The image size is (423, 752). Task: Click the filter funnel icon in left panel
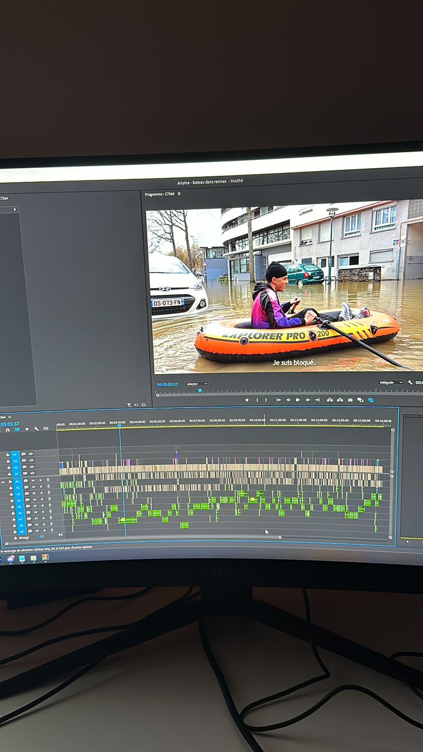point(129,405)
